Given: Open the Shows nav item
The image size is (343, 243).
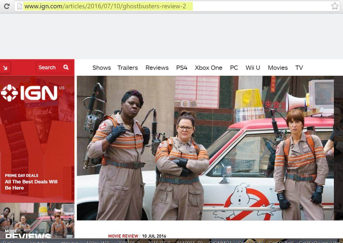Looking at the screenshot, I should (102, 68).
